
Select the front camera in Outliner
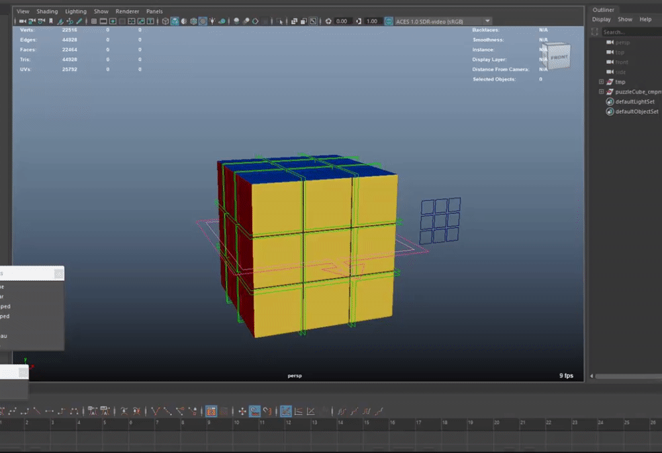(622, 62)
